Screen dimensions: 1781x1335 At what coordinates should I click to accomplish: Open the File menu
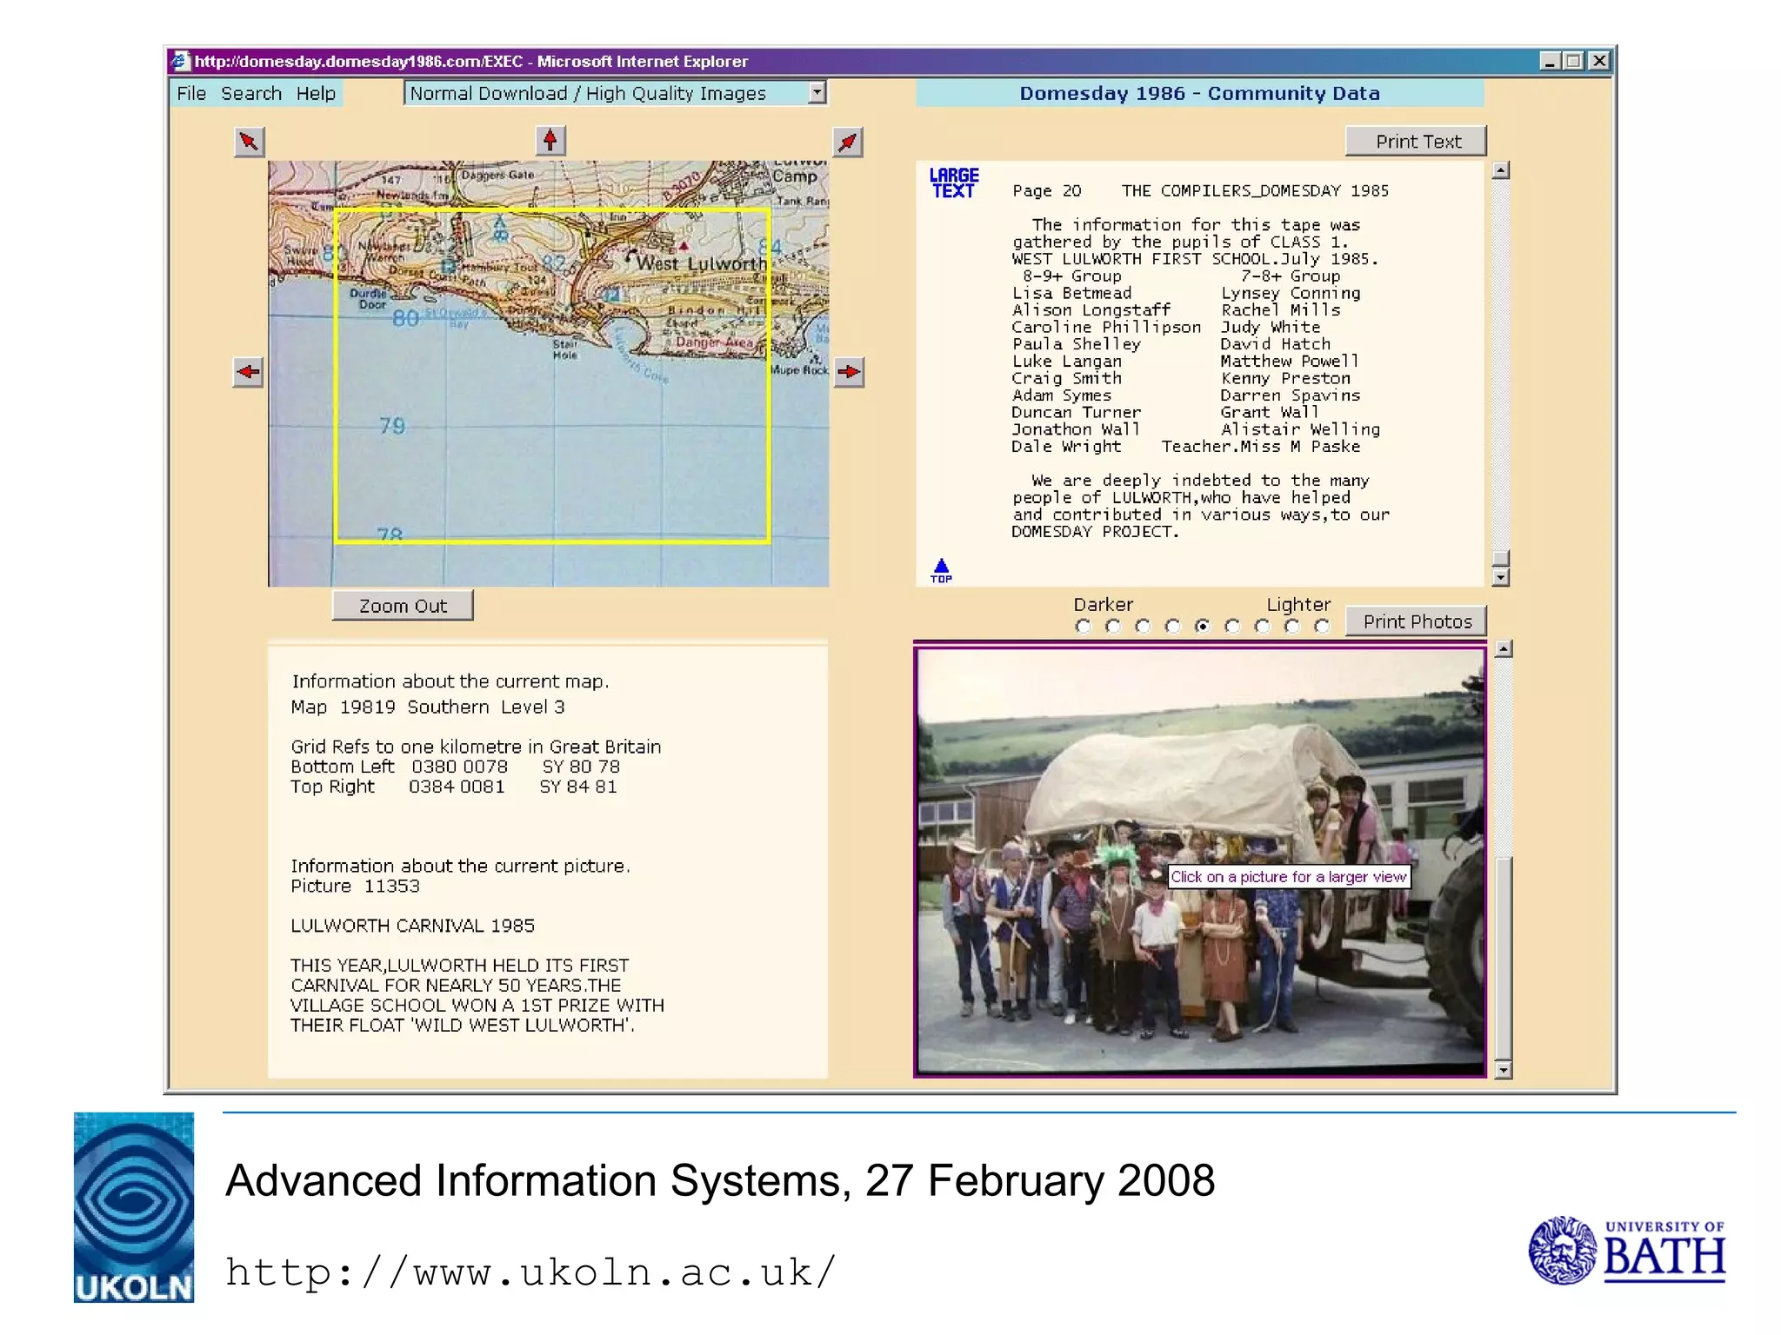191,93
